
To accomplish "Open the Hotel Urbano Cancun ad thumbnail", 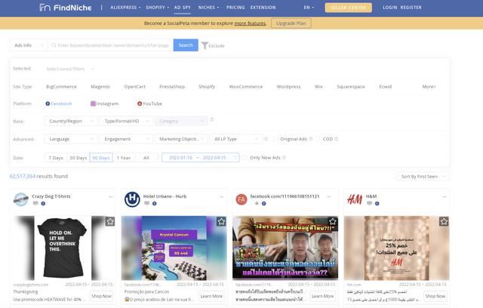I will [x=174, y=248].
